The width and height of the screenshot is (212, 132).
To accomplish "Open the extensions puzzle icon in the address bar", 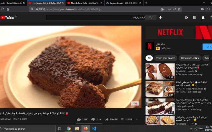I will (162, 9).
